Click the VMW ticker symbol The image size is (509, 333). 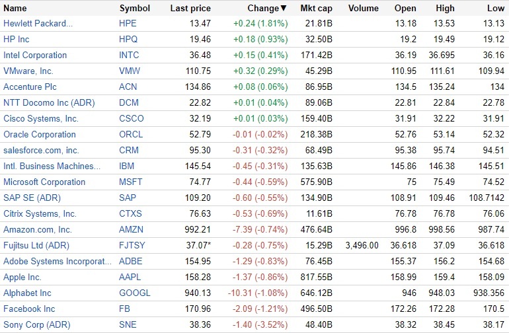(x=130, y=71)
